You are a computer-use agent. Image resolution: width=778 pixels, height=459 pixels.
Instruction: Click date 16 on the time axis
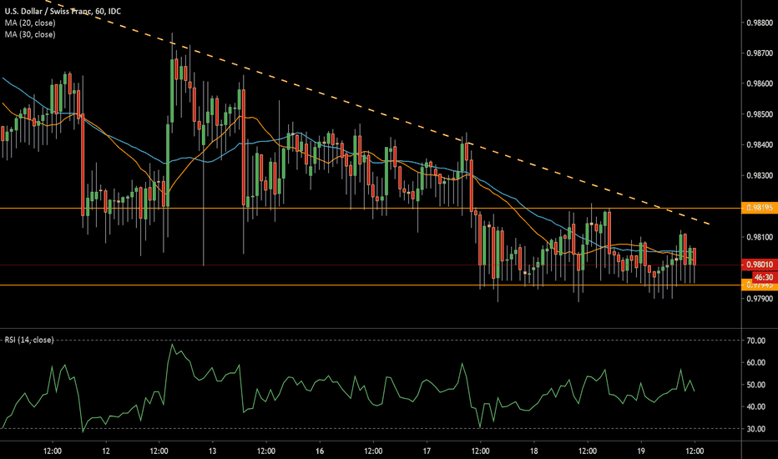point(320,449)
